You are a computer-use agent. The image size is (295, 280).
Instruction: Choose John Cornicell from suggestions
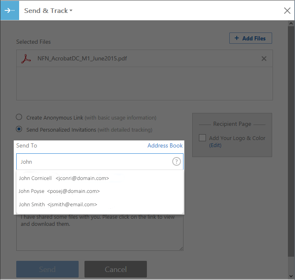point(100,178)
